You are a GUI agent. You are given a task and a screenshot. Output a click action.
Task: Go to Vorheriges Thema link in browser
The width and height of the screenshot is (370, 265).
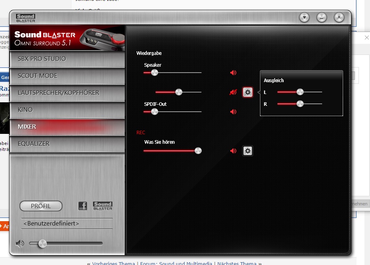114,263
